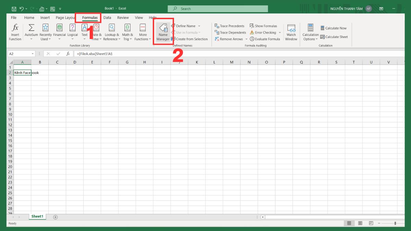The width and height of the screenshot is (411, 231).
Task: Open the Logical functions library
Action: [73, 33]
